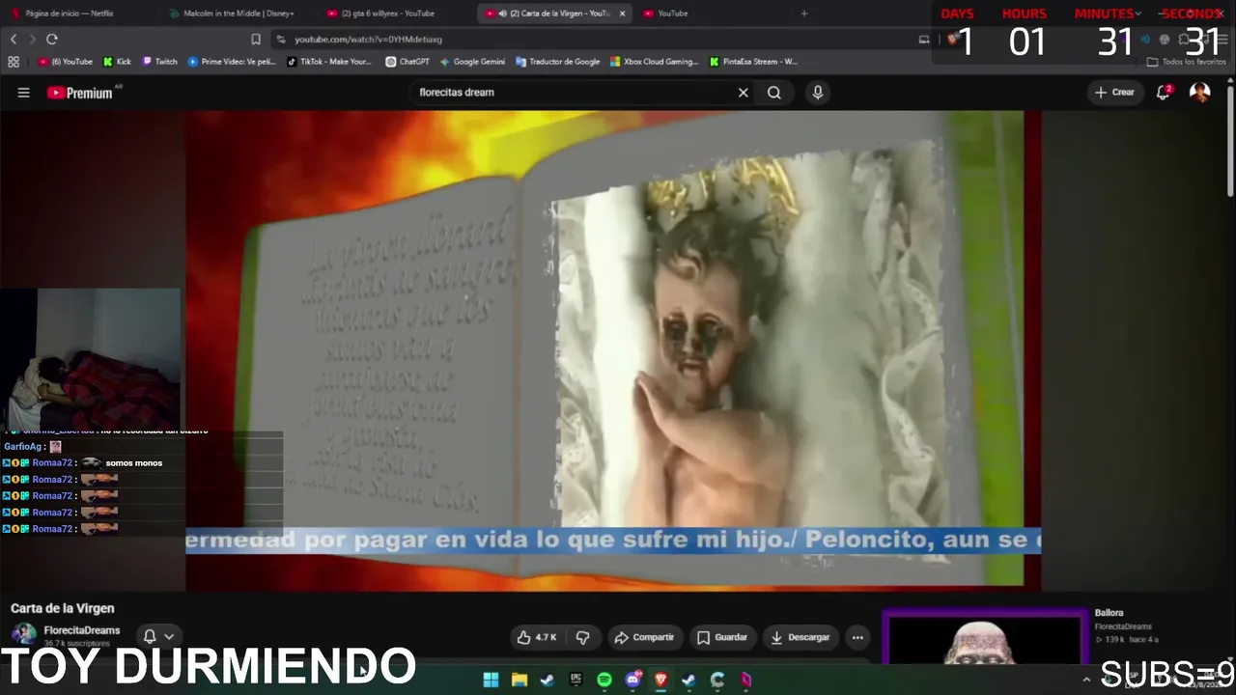Open the ChatGPT bookmark
The width and height of the screenshot is (1236, 695).
[x=407, y=62]
